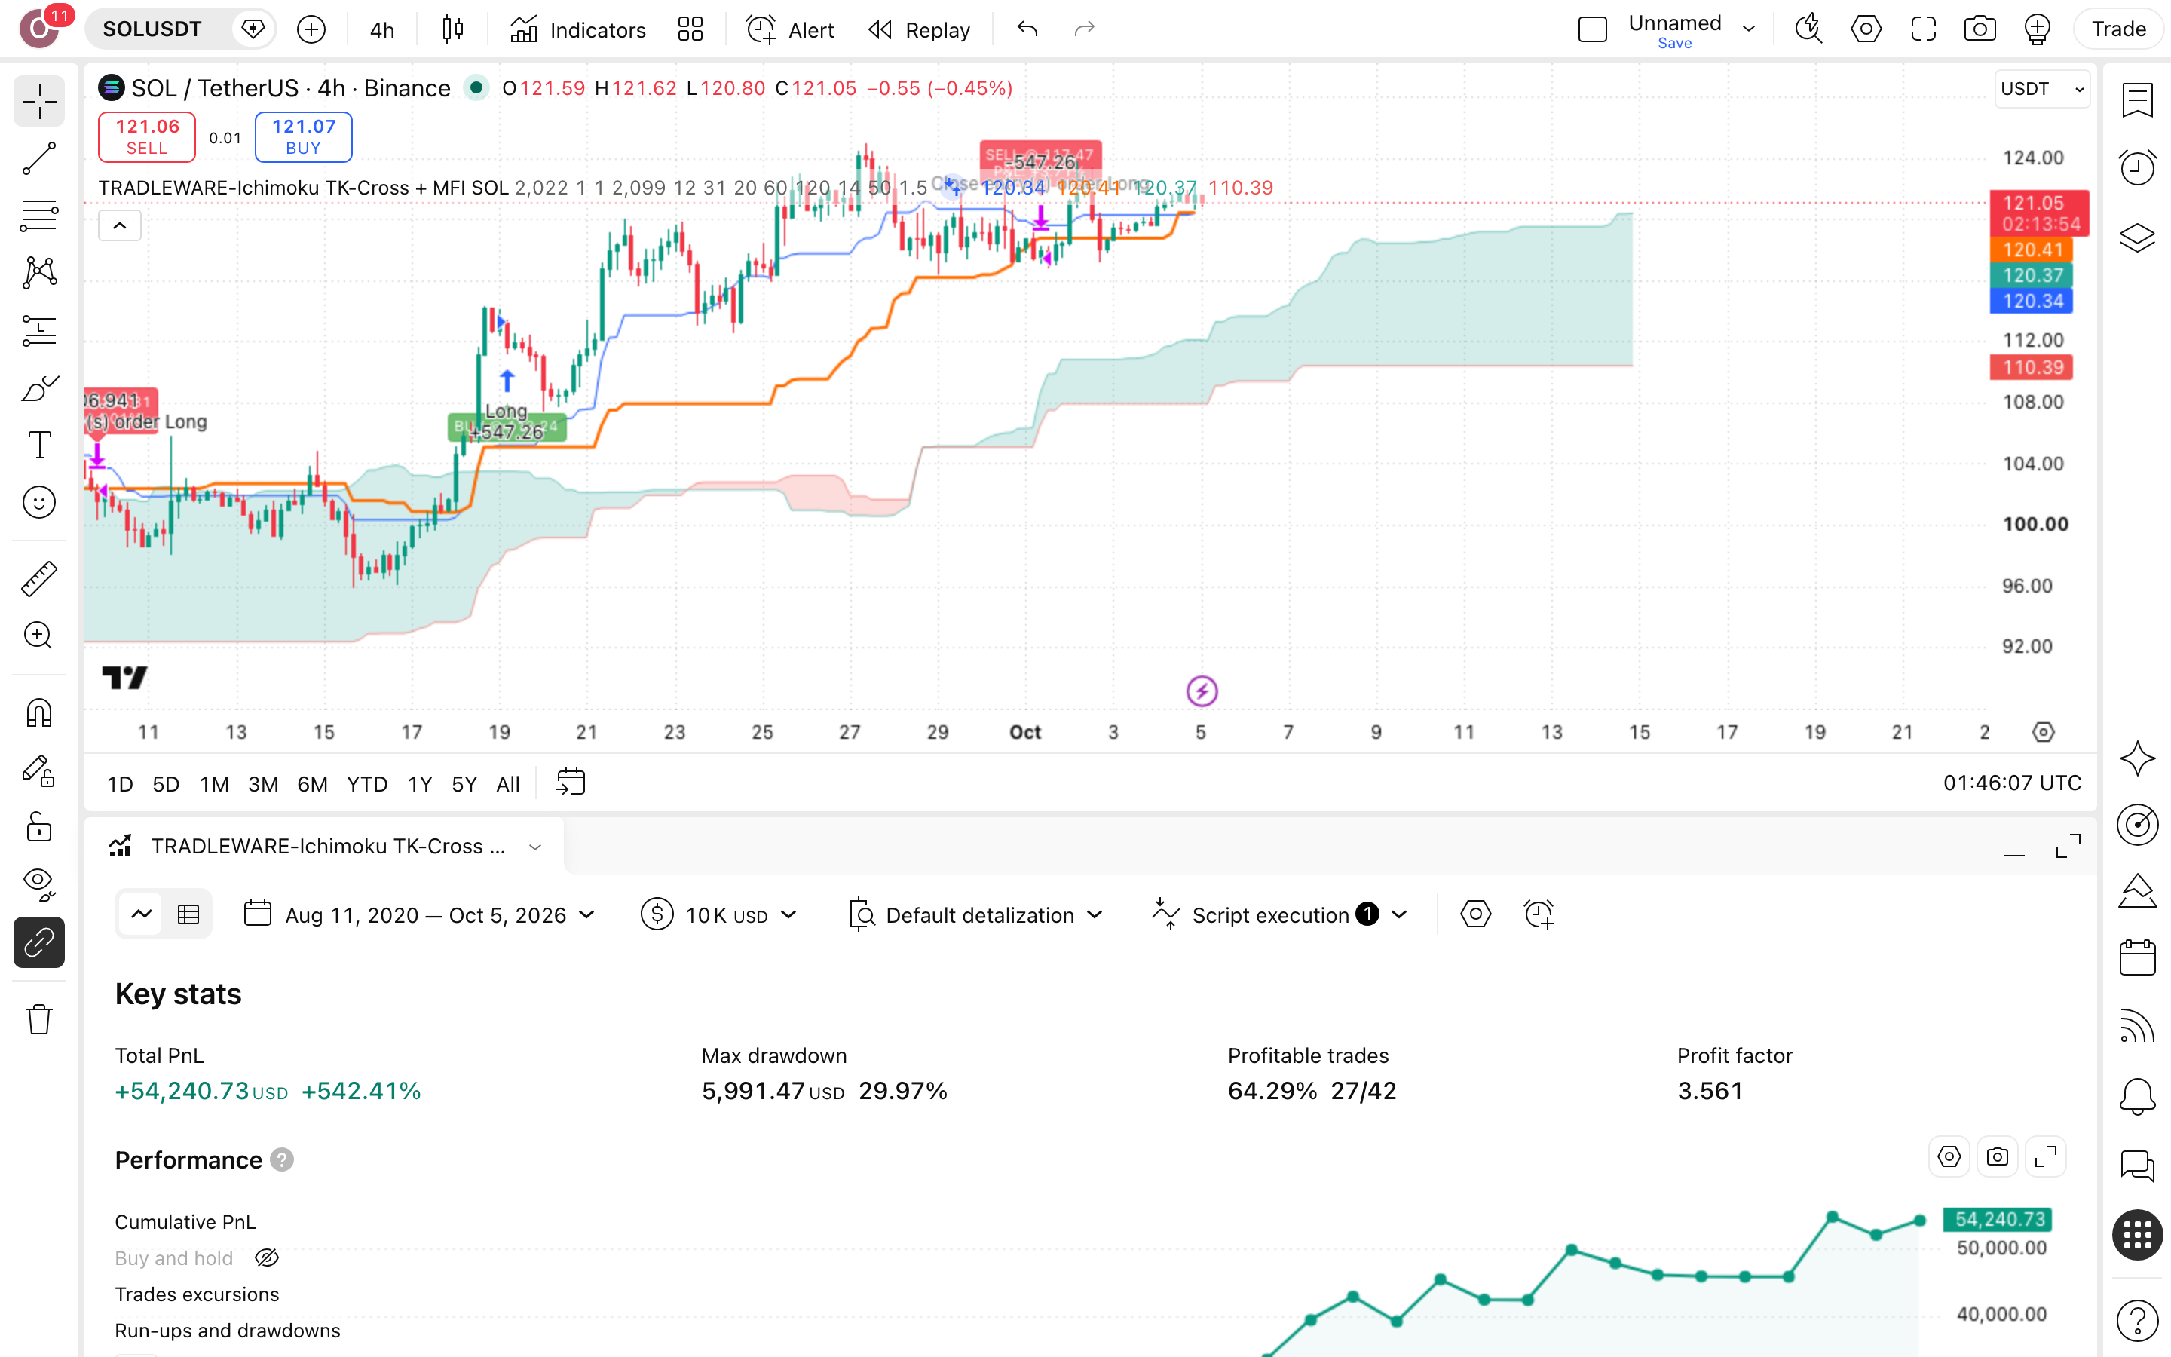2171x1357 pixels.
Task: Select the brush drawing tool
Action: coord(38,388)
